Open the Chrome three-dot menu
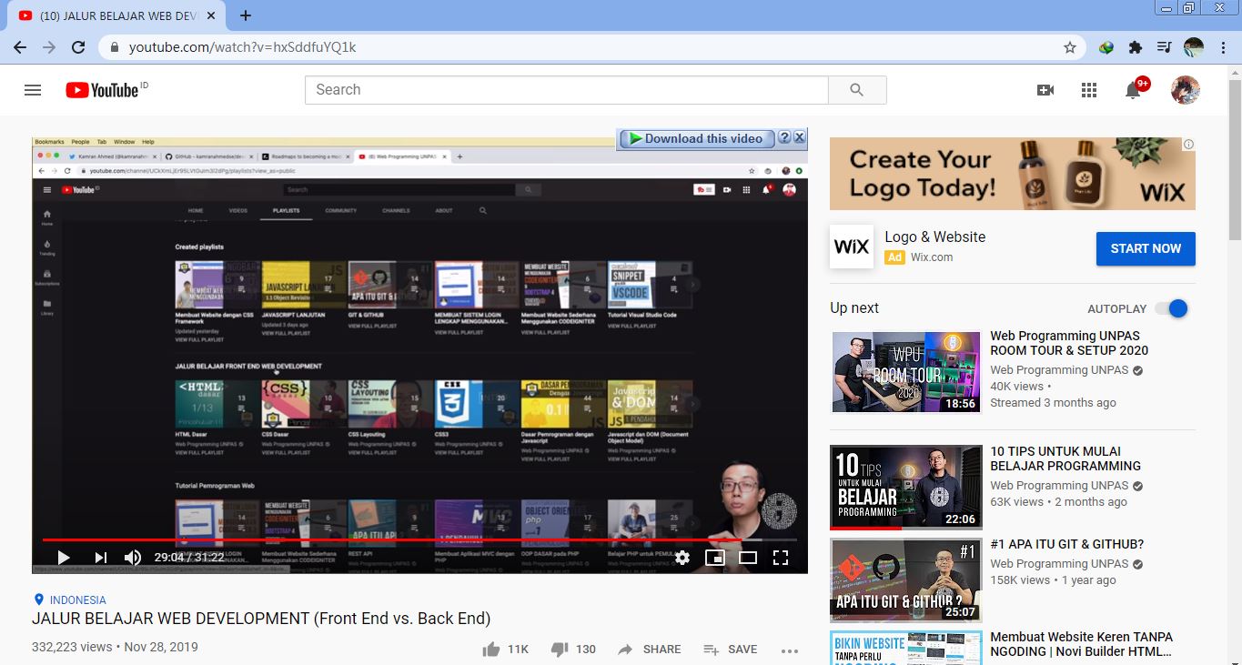This screenshot has width=1242, height=665. click(x=1224, y=47)
